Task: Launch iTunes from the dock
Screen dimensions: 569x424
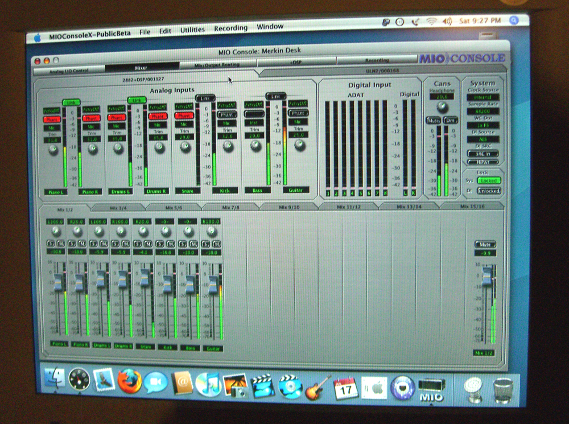Action: (x=208, y=384)
